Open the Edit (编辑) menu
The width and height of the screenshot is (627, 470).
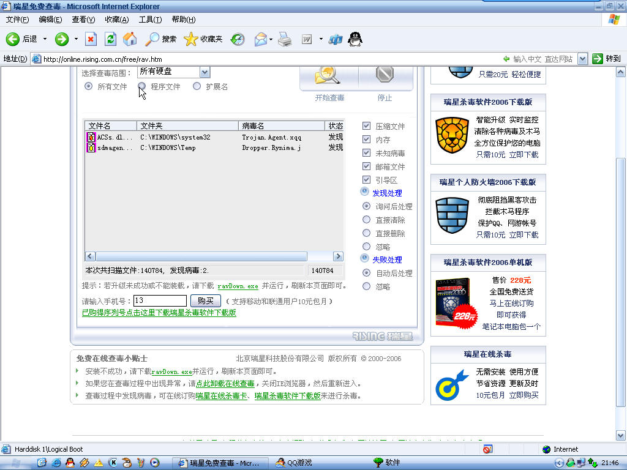pos(50,20)
